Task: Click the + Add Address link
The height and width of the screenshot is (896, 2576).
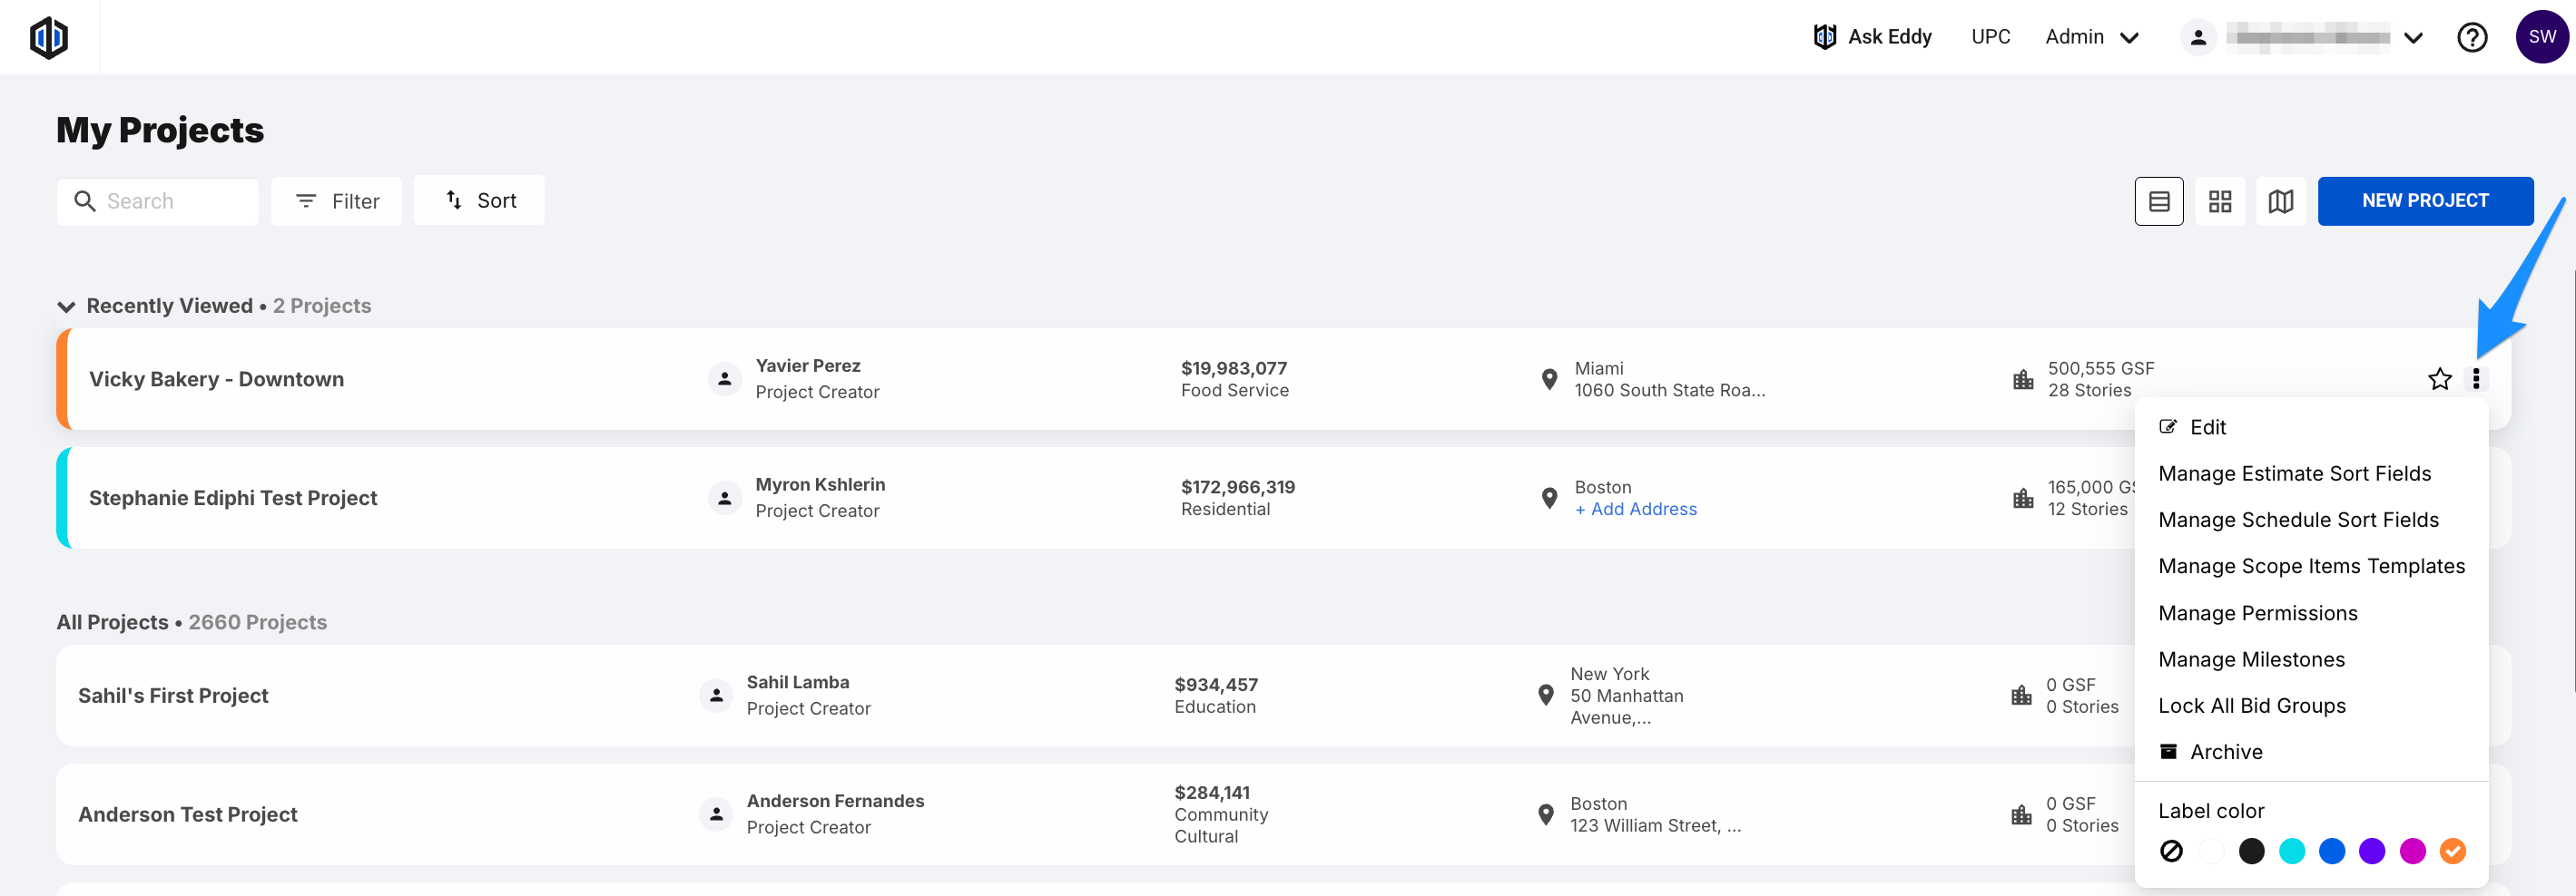Action: point(1635,510)
